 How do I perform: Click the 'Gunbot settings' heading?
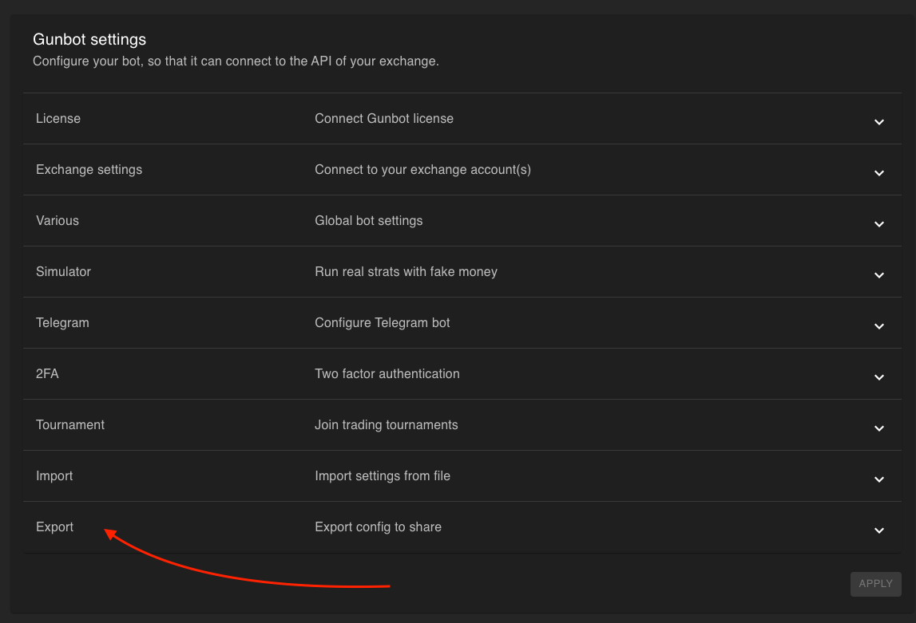tap(89, 40)
